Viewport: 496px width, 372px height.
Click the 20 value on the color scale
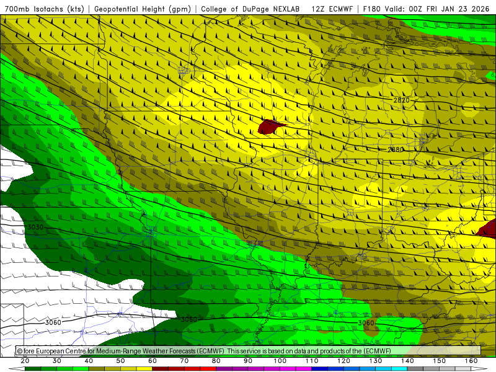(x=25, y=361)
